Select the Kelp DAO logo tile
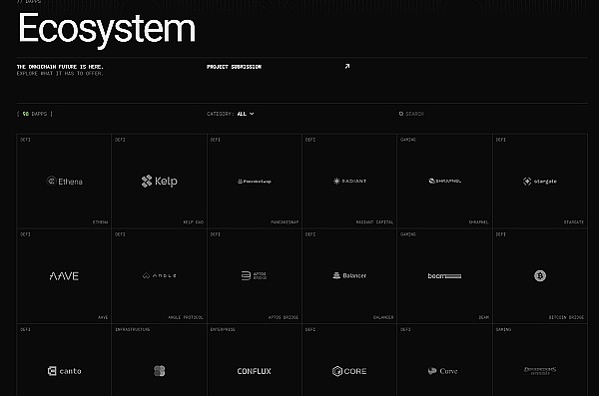This screenshot has height=396, width=599. pos(159,181)
